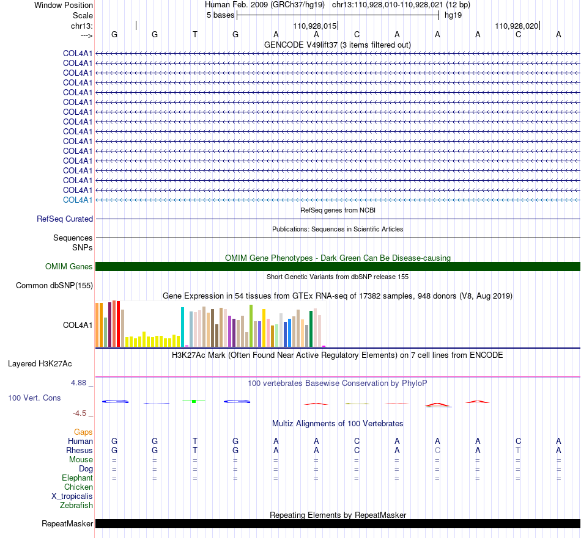This screenshot has width=581, height=538.
Task: Open the RefSeq Curated track label
Action: tap(65, 219)
